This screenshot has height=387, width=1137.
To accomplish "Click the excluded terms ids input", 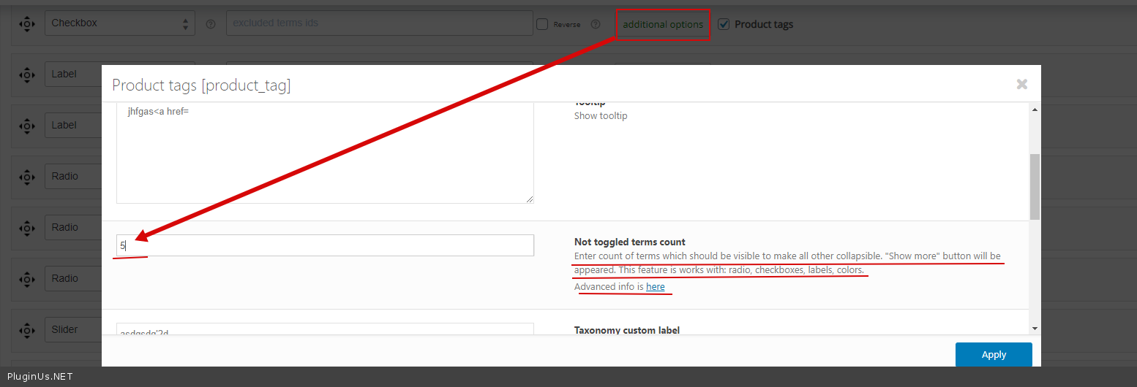I will 379,23.
